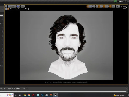129x97 pixels.
Task: Click the Hair_5 breadcrumb
Action: pos(24,88)
